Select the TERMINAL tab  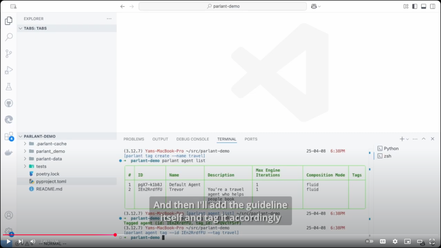tap(227, 139)
